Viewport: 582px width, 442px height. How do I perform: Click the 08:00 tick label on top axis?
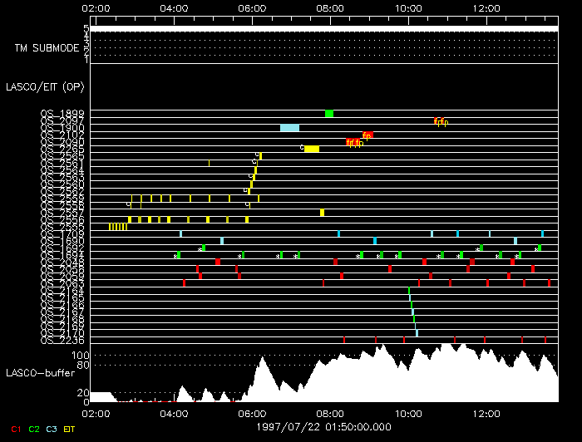coord(330,7)
